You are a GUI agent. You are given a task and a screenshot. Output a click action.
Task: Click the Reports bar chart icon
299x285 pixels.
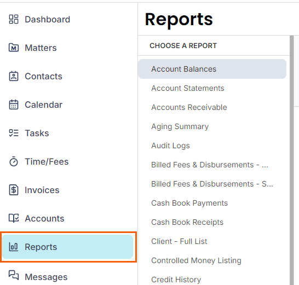pos(14,247)
